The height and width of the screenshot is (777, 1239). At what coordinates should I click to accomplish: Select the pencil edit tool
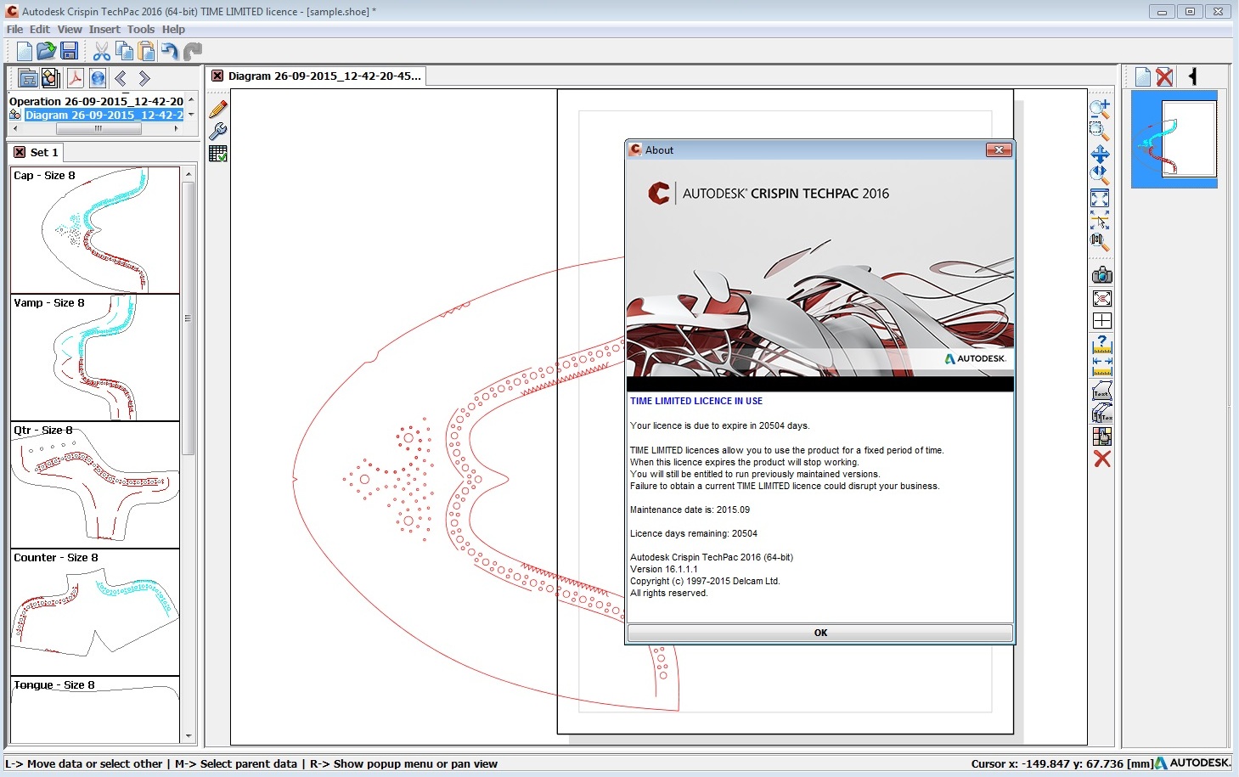[x=217, y=109]
